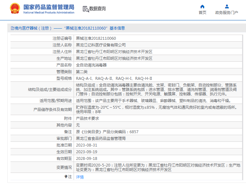
Task: Select product name 全自动清洗消毒器
Action: [91, 65]
